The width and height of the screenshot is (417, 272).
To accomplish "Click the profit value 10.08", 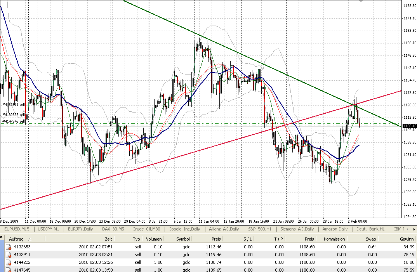I will point(409,262).
